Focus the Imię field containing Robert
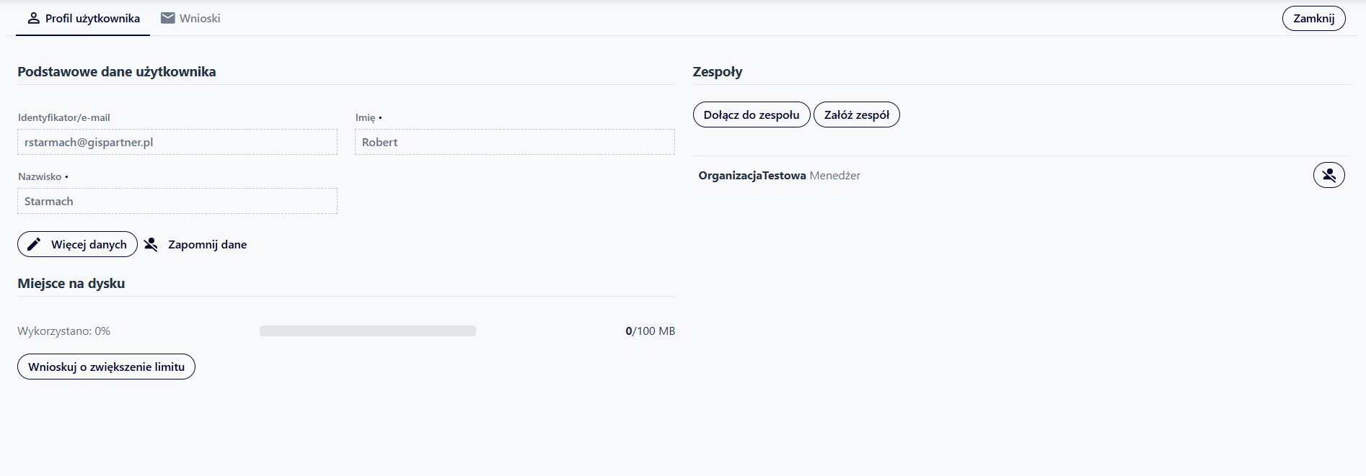The width and height of the screenshot is (1366, 476). tap(514, 143)
